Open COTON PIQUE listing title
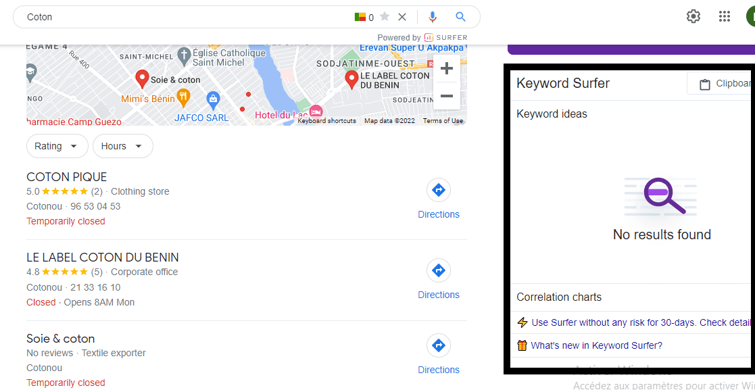Screen dimensions: 755x390 click(66, 176)
